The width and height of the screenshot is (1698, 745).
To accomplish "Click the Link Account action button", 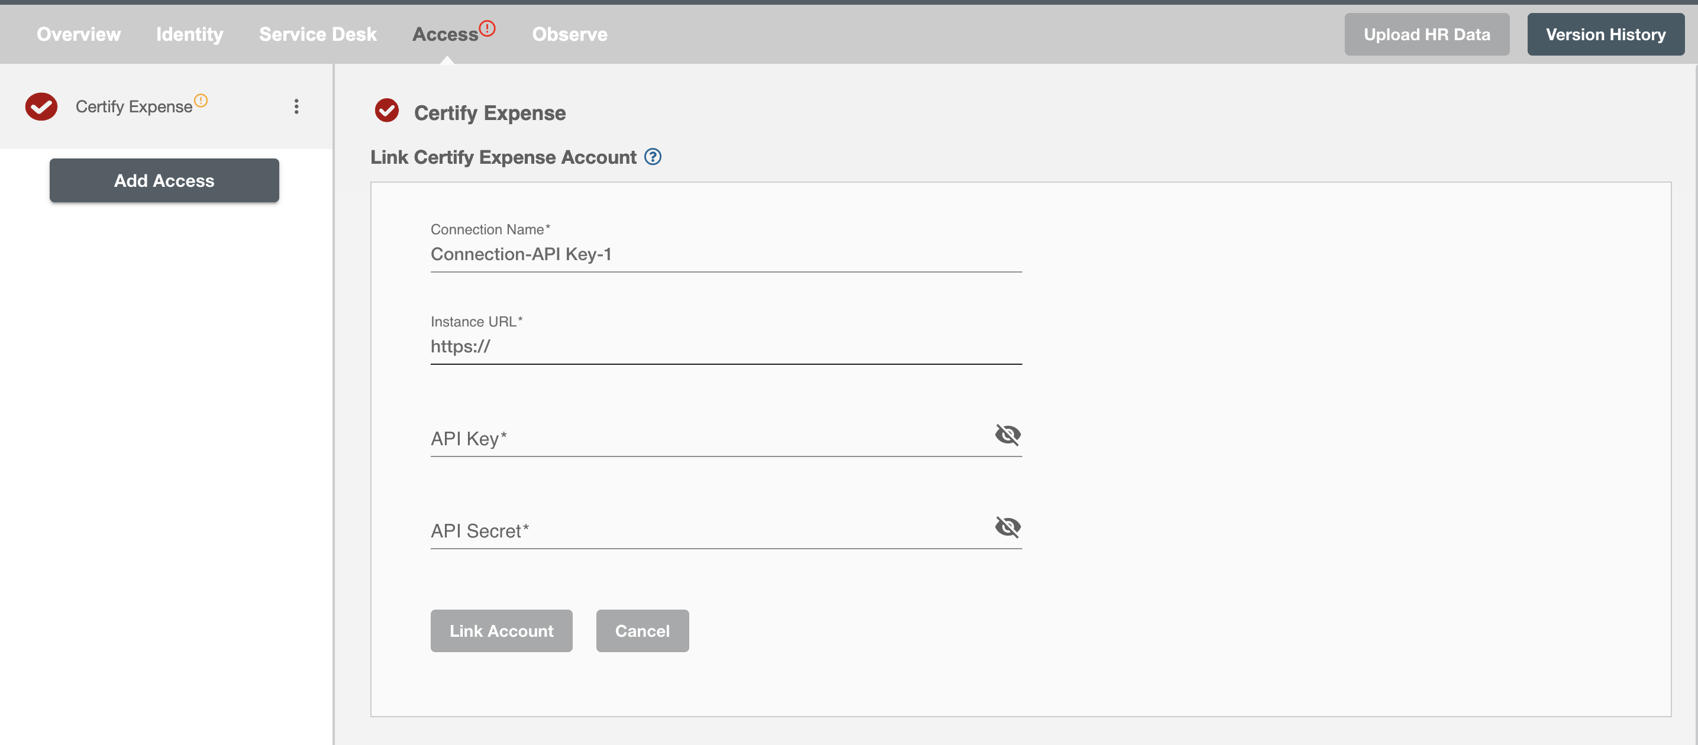I will [x=502, y=630].
